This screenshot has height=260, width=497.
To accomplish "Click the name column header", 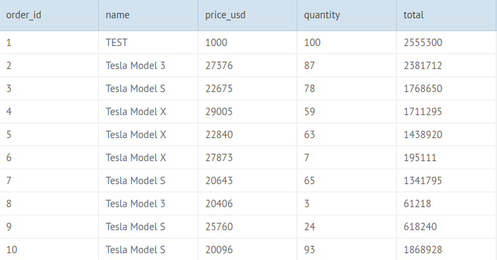I will (x=148, y=15).
